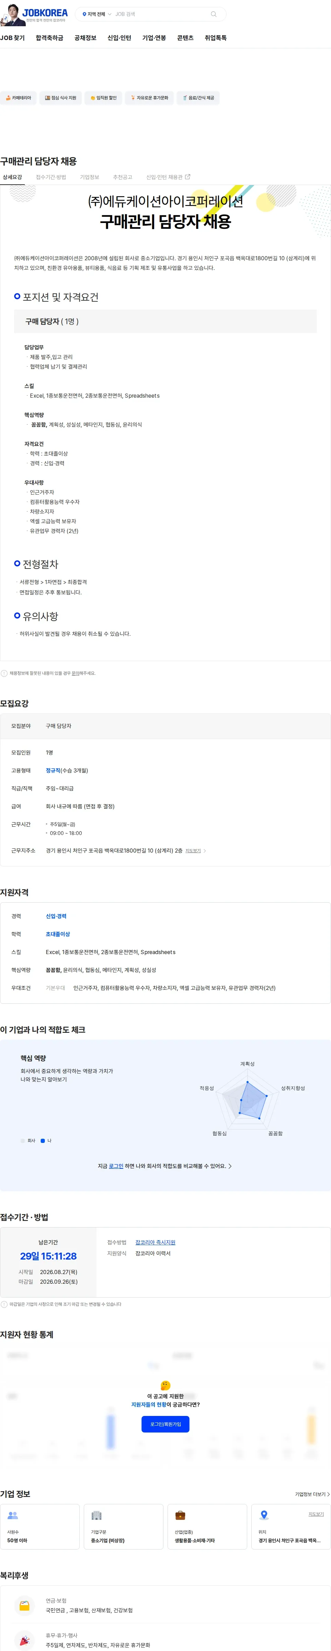Click the 음료/간식 제공 benefit tag
331x1651 pixels.
199,98
